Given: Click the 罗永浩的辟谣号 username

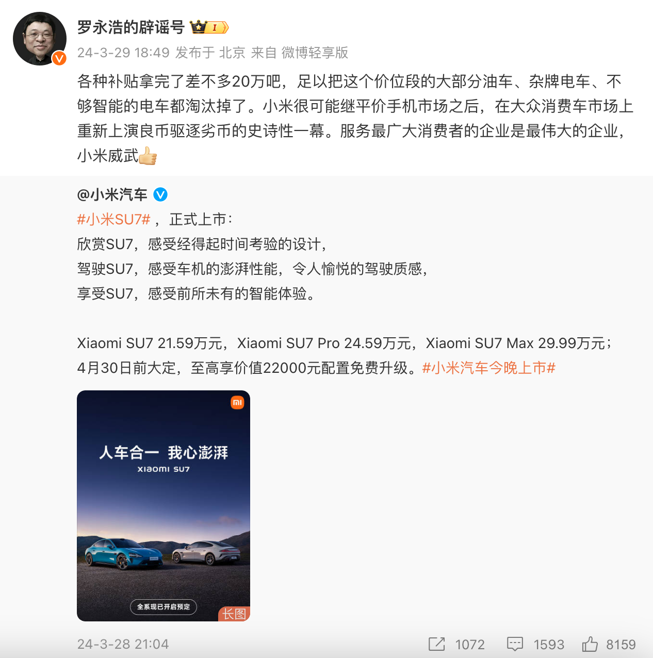Looking at the screenshot, I should pyautogui.click(x=131, y=27).
